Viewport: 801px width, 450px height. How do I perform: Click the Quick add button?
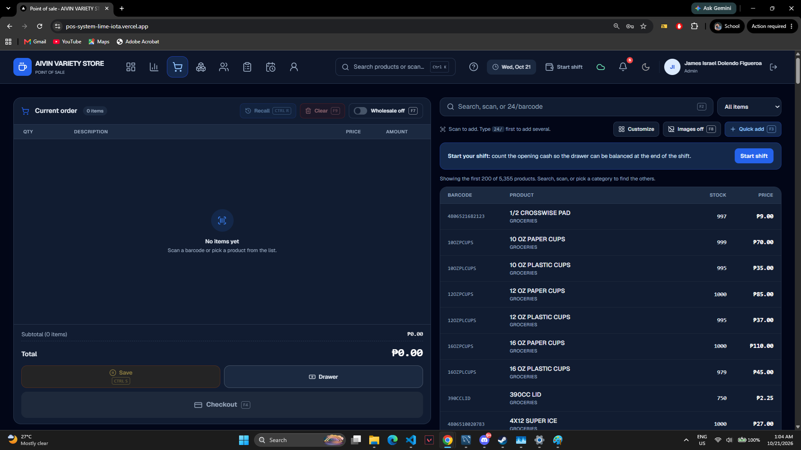pos(753,129)
